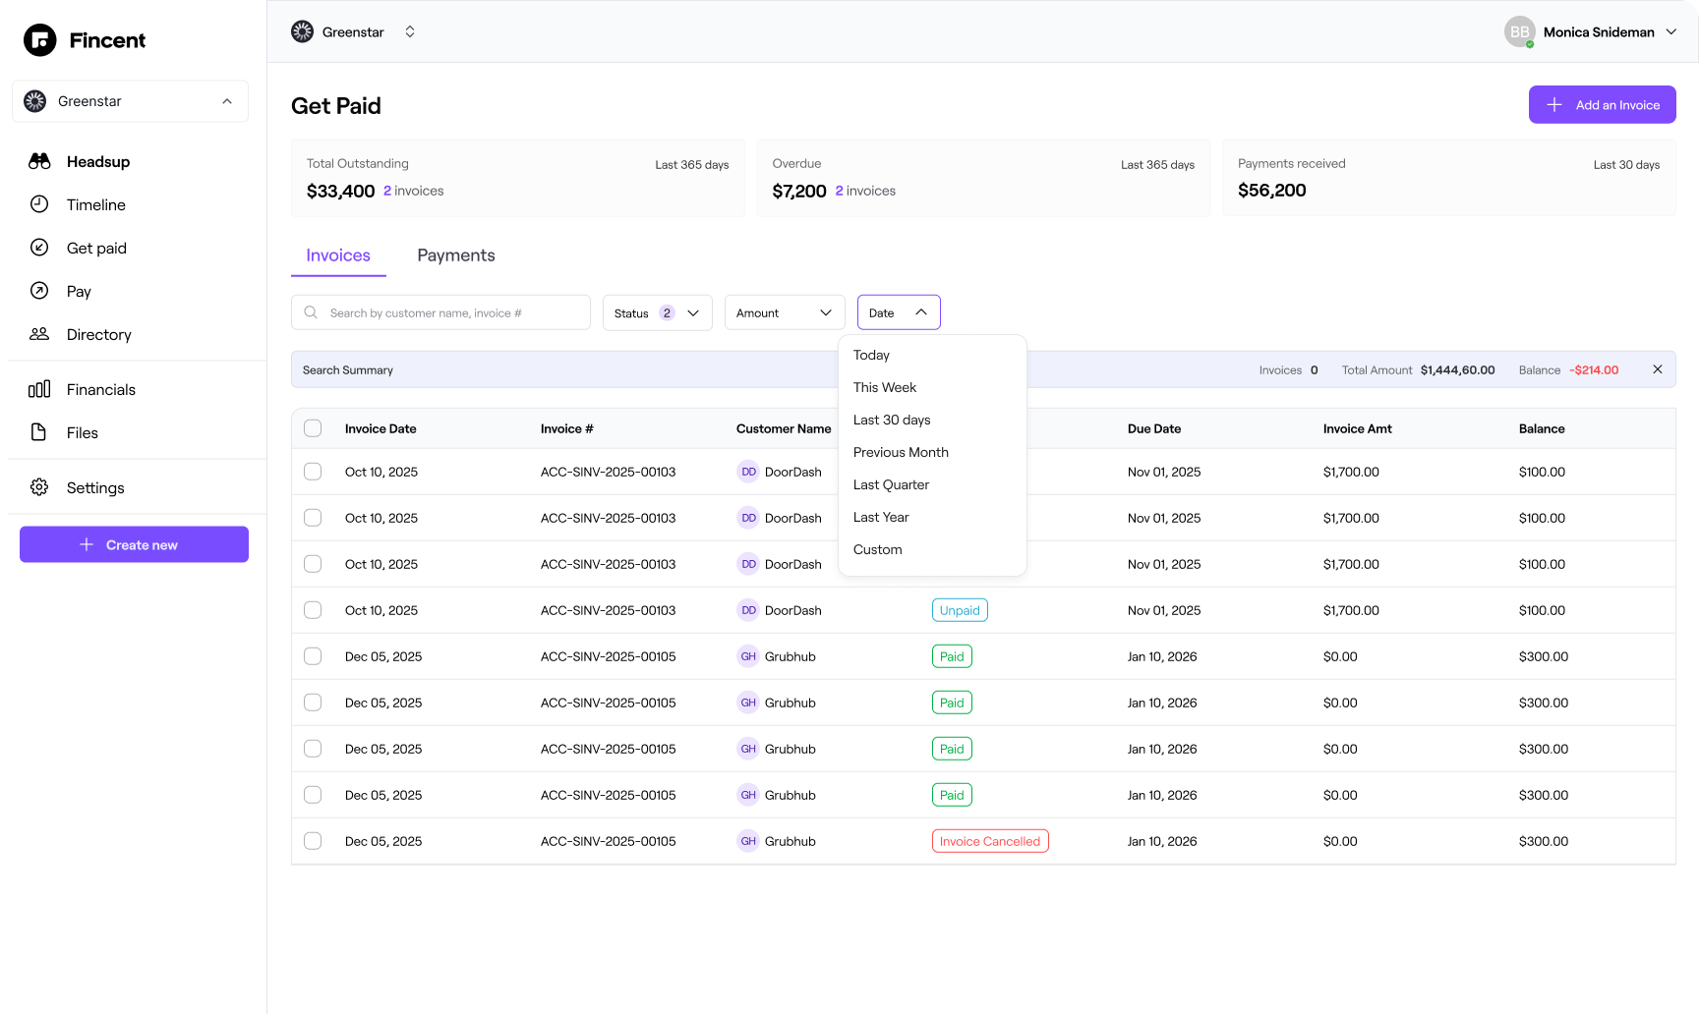Focus the customer name search field
This screenshot has height=1014, width=1699.
click(x=440, y=312)
